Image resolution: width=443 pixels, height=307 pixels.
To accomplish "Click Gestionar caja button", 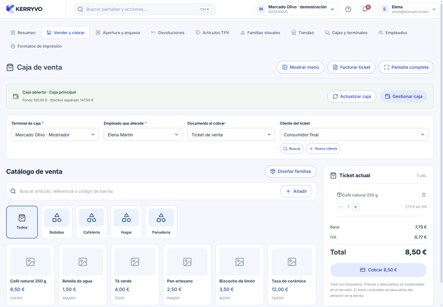I will pos(403,96).
